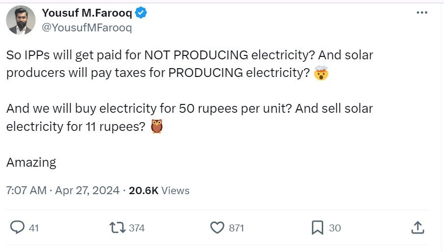Open the three-dot more options menu
The height and width of the screenshot is (252, 444).
coord(421,13)
